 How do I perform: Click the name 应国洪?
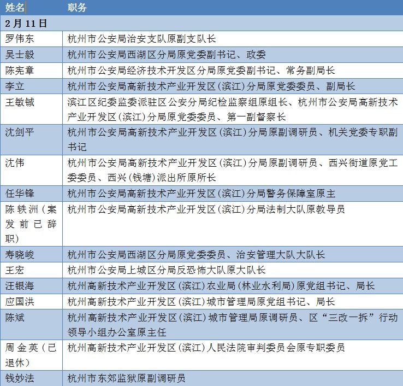click(20, 301)
